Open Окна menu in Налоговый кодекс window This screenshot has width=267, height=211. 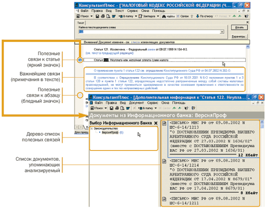coord(145,11)
